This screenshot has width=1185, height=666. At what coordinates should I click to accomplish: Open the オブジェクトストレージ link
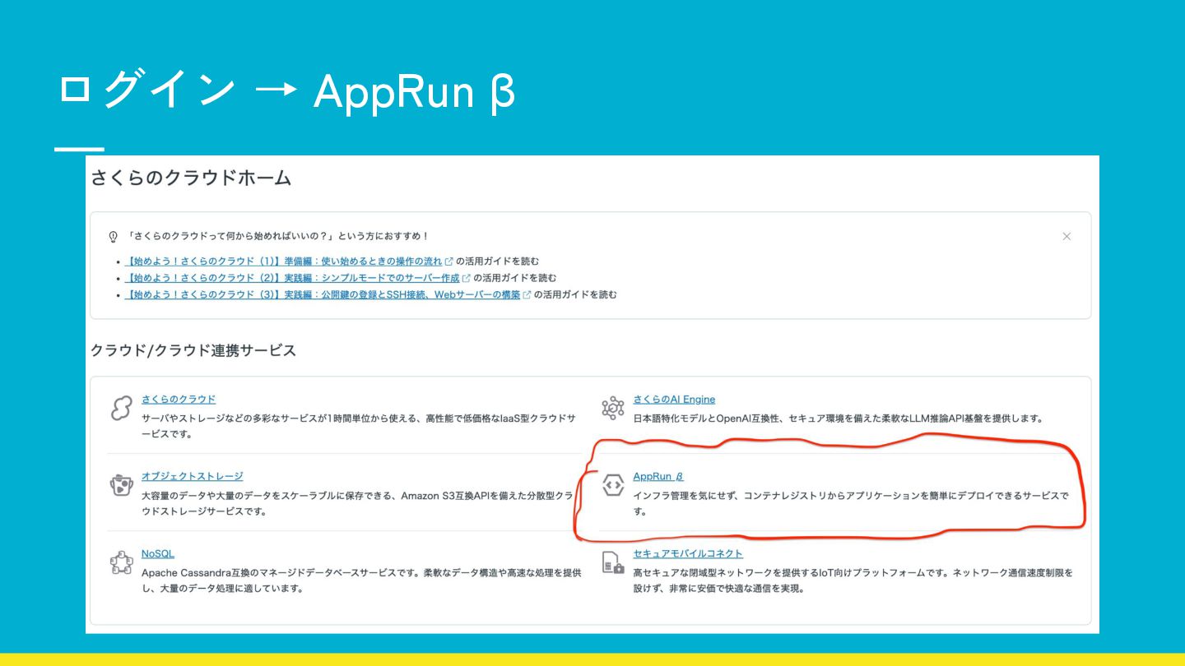pos(192,476)
